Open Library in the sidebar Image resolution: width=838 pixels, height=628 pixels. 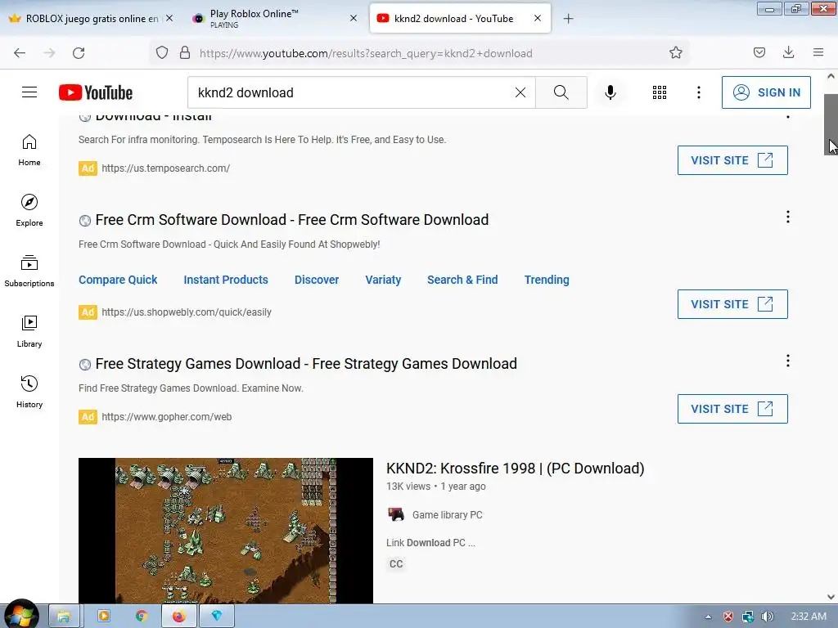[x=29, y=332]
